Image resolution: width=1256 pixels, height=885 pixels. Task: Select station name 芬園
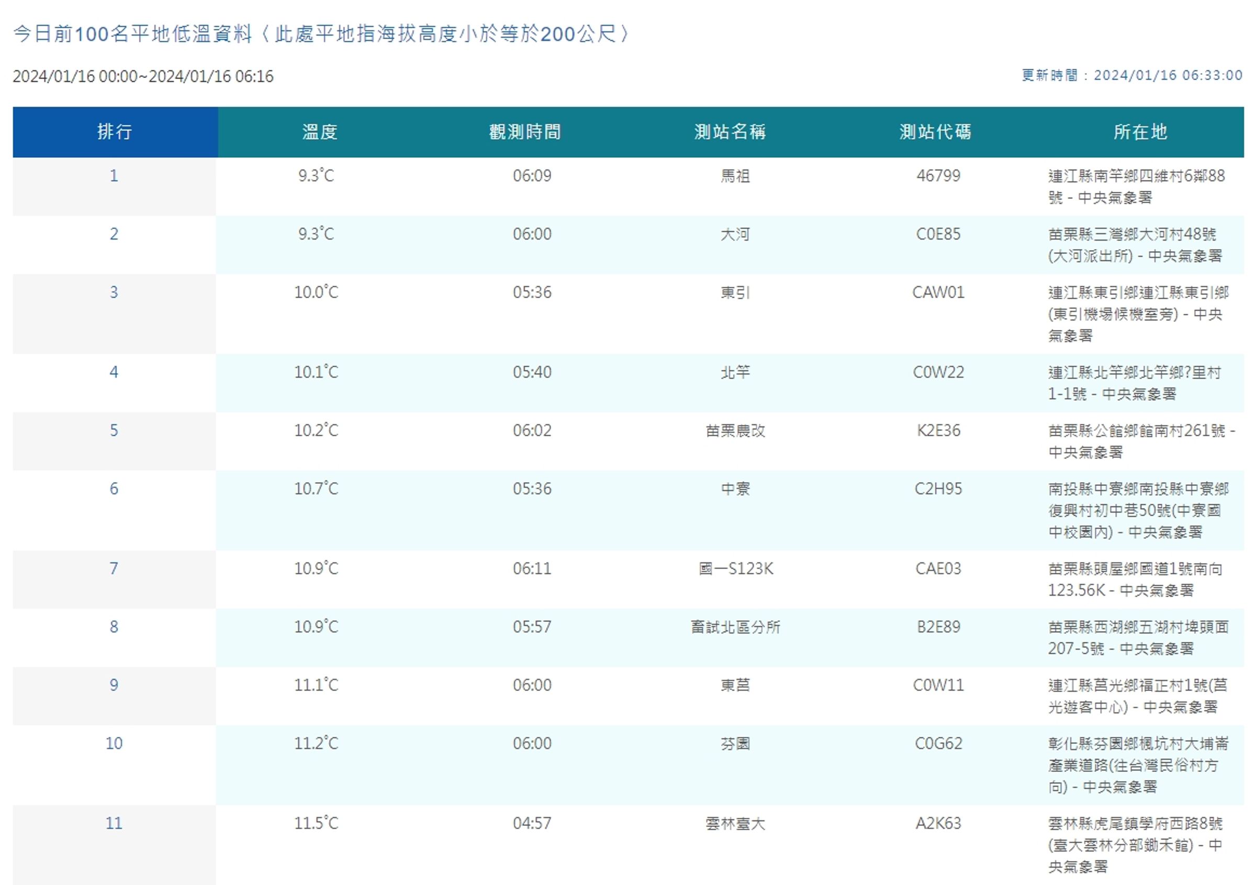(x=735, y=744)
